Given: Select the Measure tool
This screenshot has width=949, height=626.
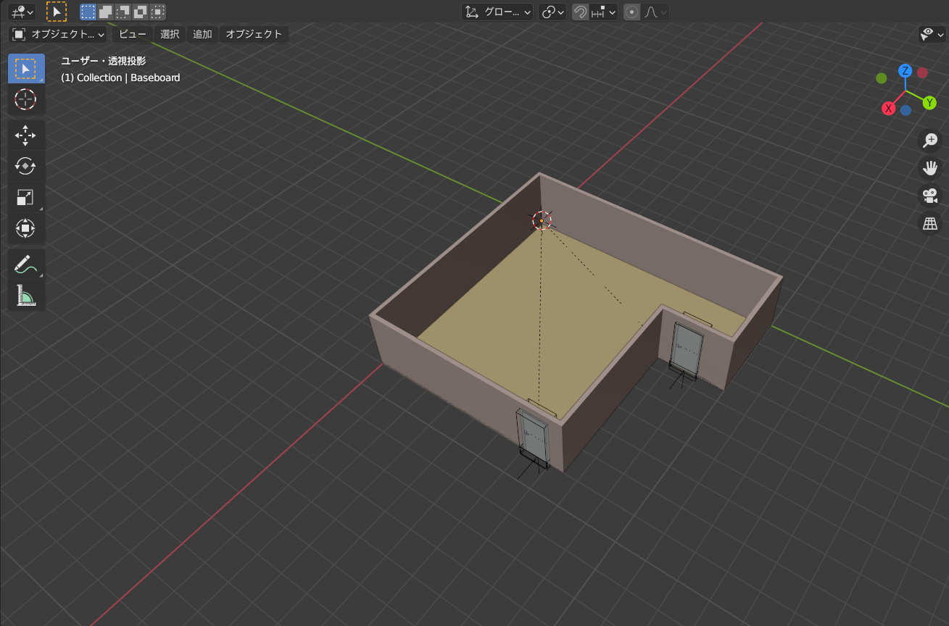Looking at the screenshot, I should click(26, 296).
